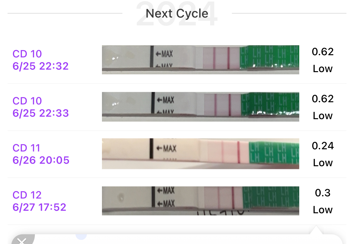Select the 6/25 22:32 timestamp
Viewport: 354px width, 244px height.
tap(41, 66)
